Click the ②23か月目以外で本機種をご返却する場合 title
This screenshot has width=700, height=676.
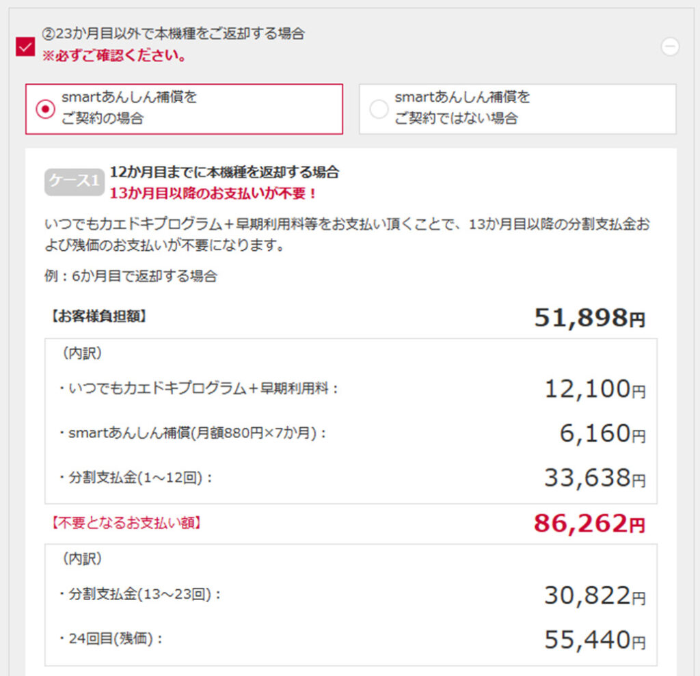click(x=173, y=33)
